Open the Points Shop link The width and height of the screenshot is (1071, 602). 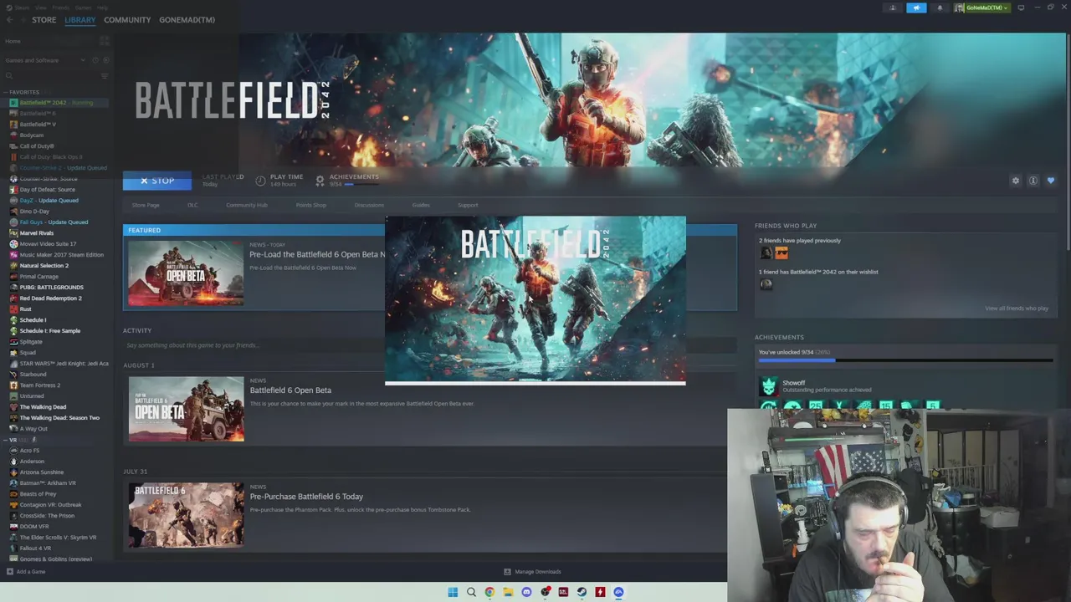click(x=310, y=205)
